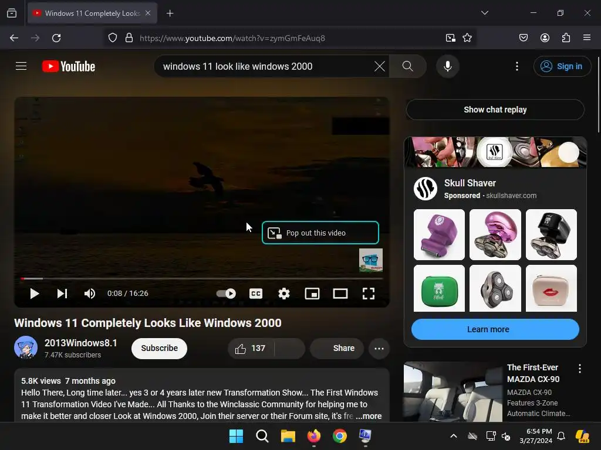Toggle the autoplay switch

[226, 294]
